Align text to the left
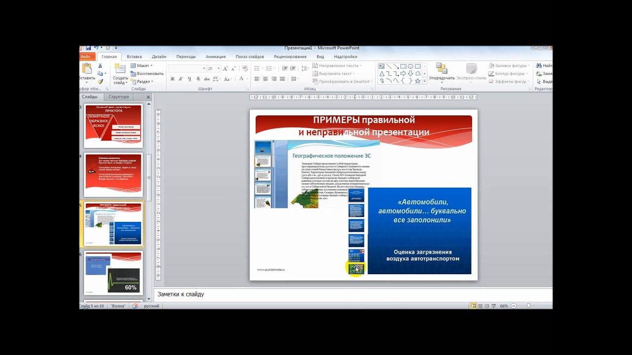 (x=257, y=79)
